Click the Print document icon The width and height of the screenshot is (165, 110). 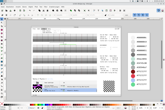15,11
